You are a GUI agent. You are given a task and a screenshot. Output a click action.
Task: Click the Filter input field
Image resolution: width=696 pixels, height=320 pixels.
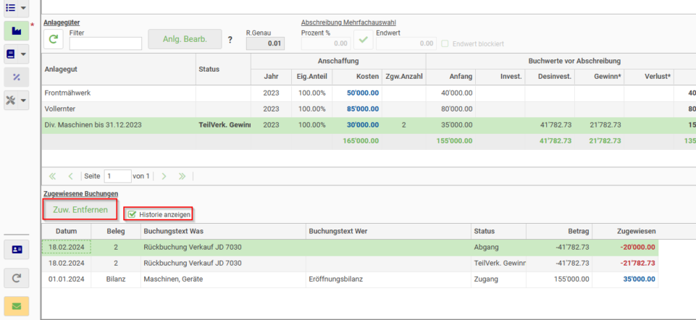click(106, 43)
